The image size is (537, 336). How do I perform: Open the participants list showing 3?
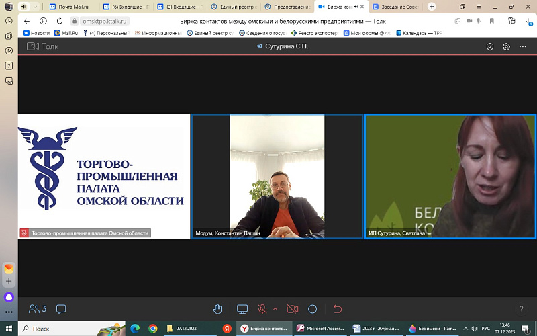(x=38, y=309)
